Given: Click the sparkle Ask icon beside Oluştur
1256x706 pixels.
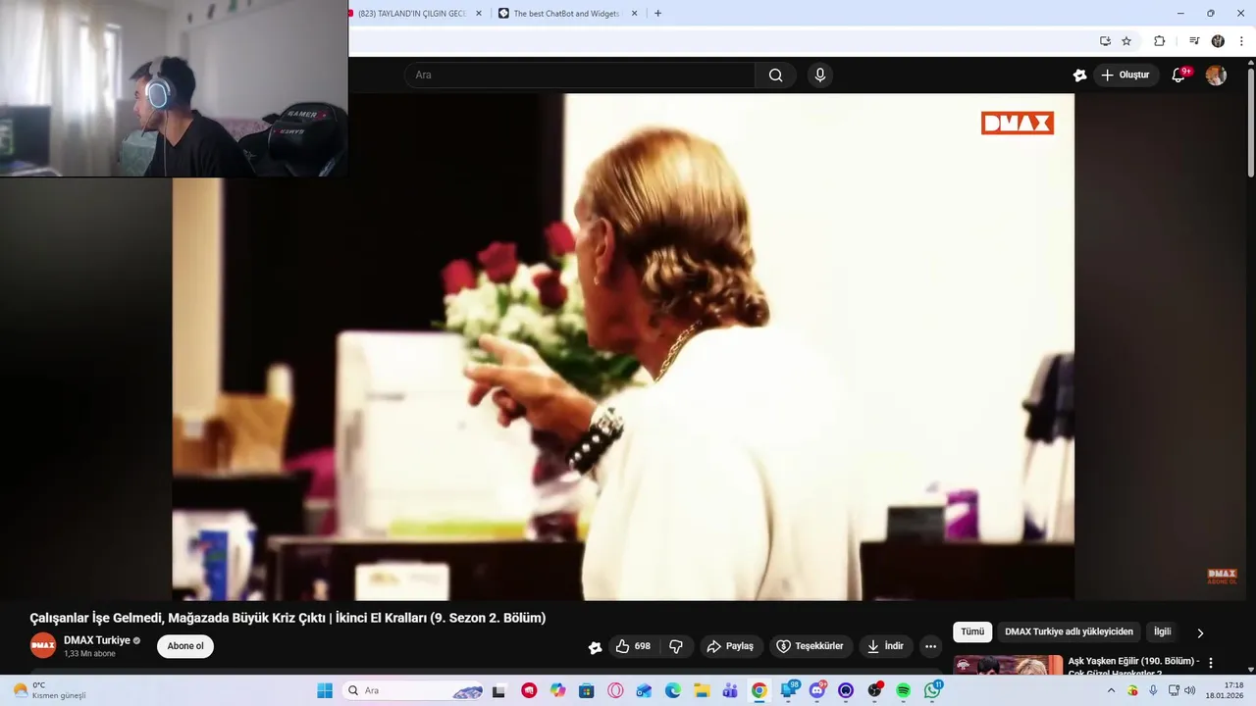Looking at the screenshot, I should click(1079, 75).
